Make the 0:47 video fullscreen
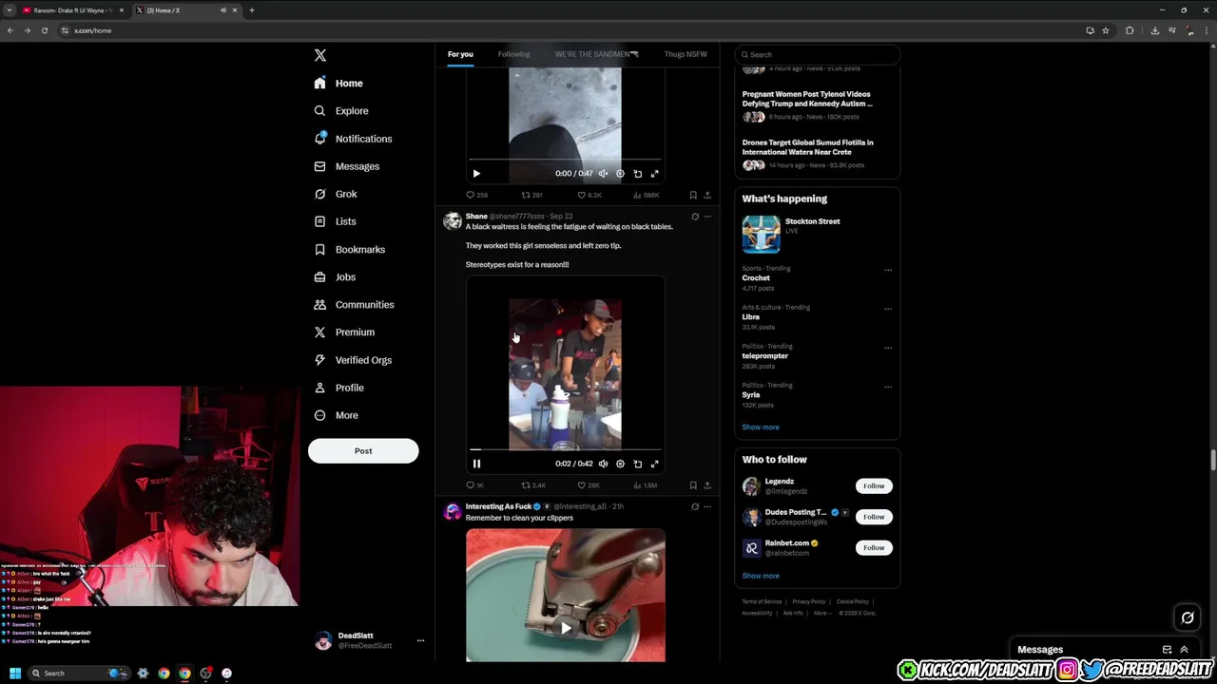 pos(655,174)
